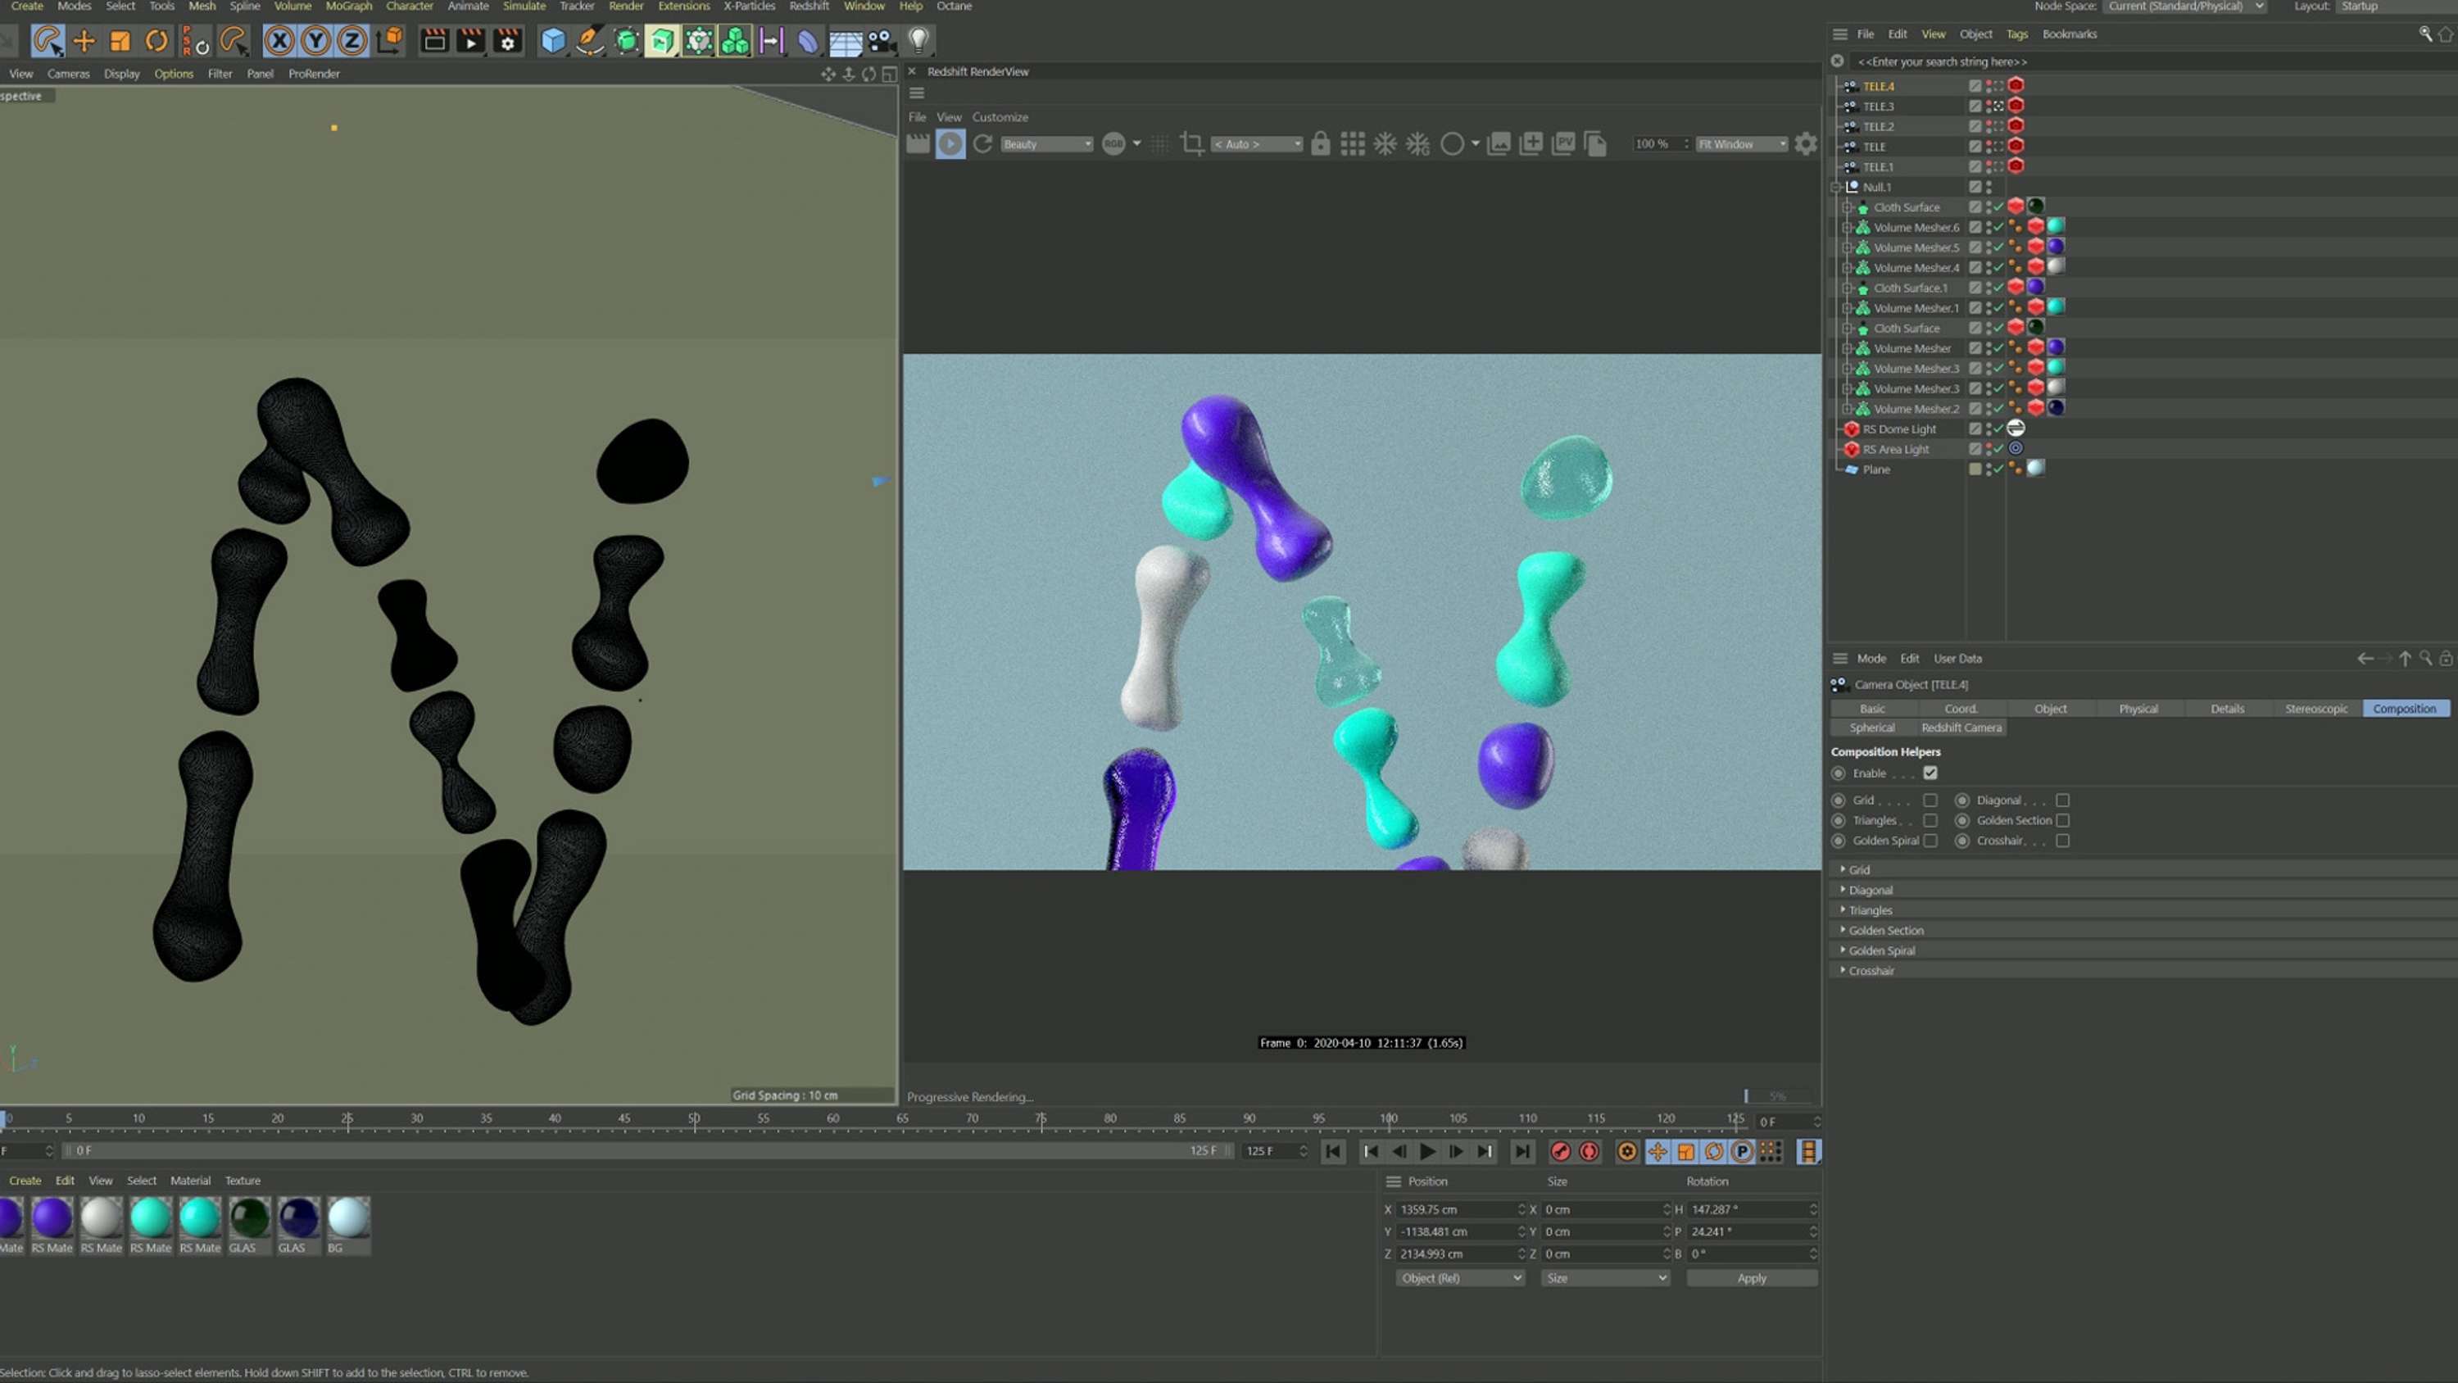
Task: Click the Camera object icon in toolbar
Action: coord(882,40)
